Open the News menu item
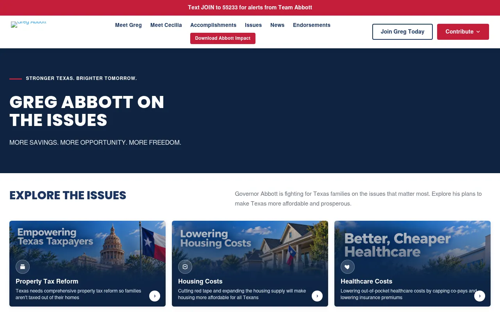The height and width of the screenshot is (312, 500). click(277, 25)
